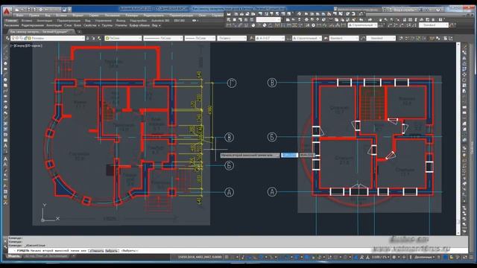Click the yellow layer color swatch in layer box
Viewport: 477px width, 268px height.
(29, 38)
